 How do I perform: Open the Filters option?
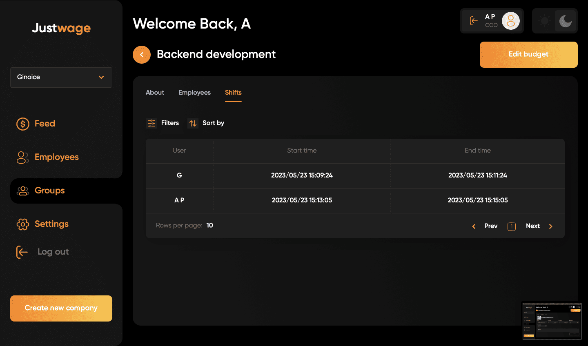(x=170, y=123)
